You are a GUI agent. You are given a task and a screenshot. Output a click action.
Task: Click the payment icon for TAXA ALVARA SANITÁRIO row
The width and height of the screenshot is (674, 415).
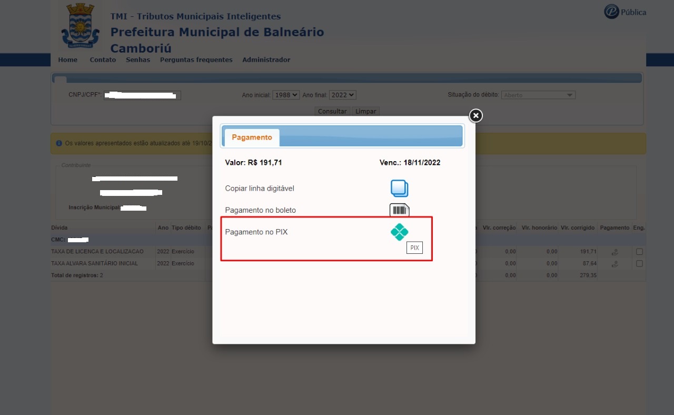point(614,263)
